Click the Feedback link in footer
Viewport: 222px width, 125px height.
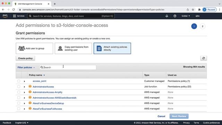coord(7,123)
